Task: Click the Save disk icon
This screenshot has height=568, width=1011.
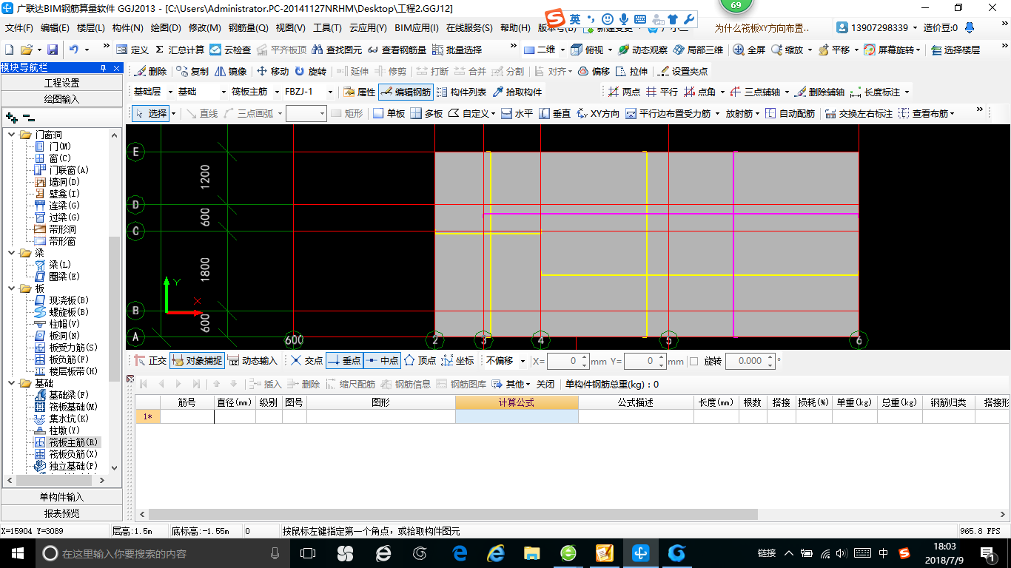Action: click(x=53, y=50)
